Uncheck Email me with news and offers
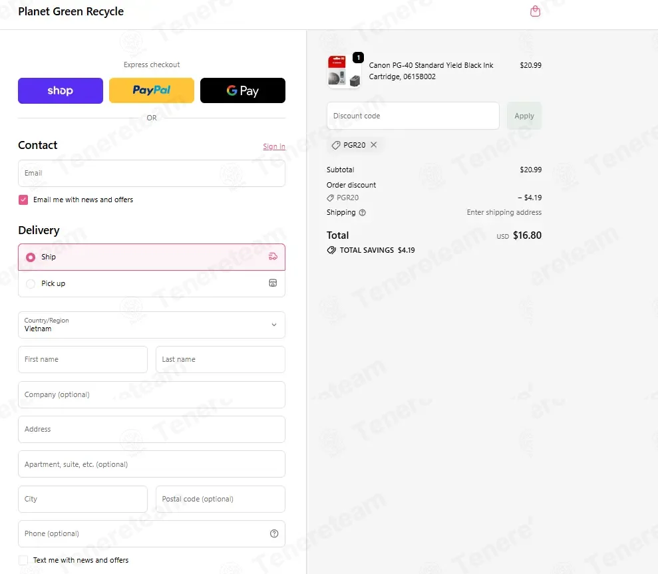Viewport: 658px width, 574px height. 23,200
